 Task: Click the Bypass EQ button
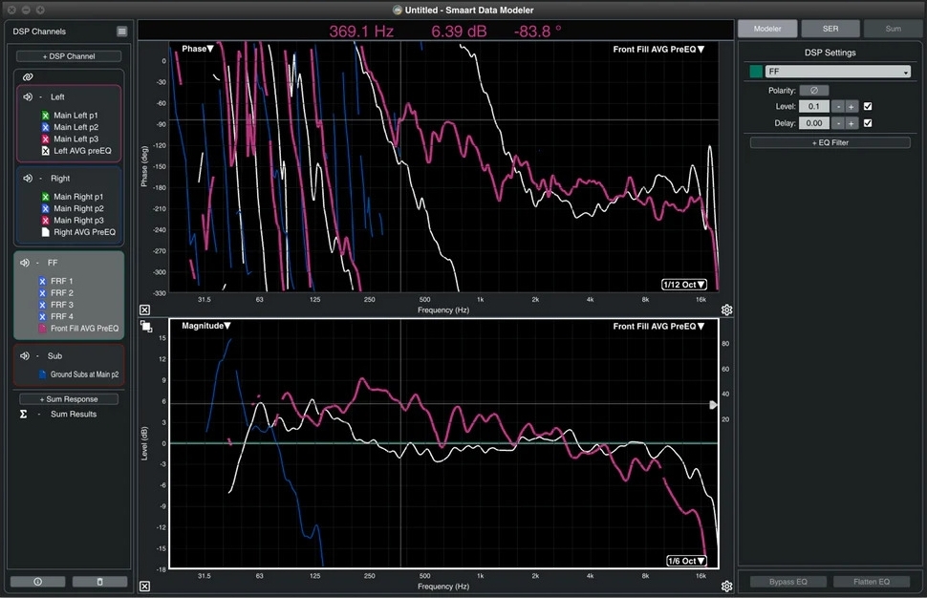pos(788,582)
